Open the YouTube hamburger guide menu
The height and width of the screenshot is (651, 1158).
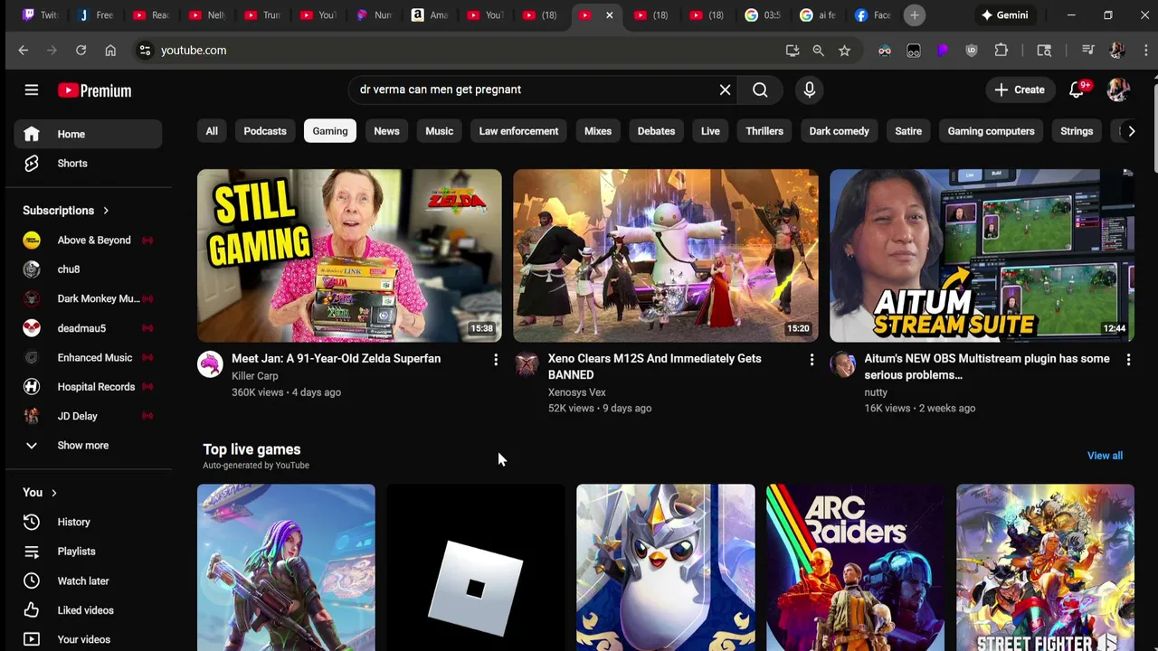point(32,90)
